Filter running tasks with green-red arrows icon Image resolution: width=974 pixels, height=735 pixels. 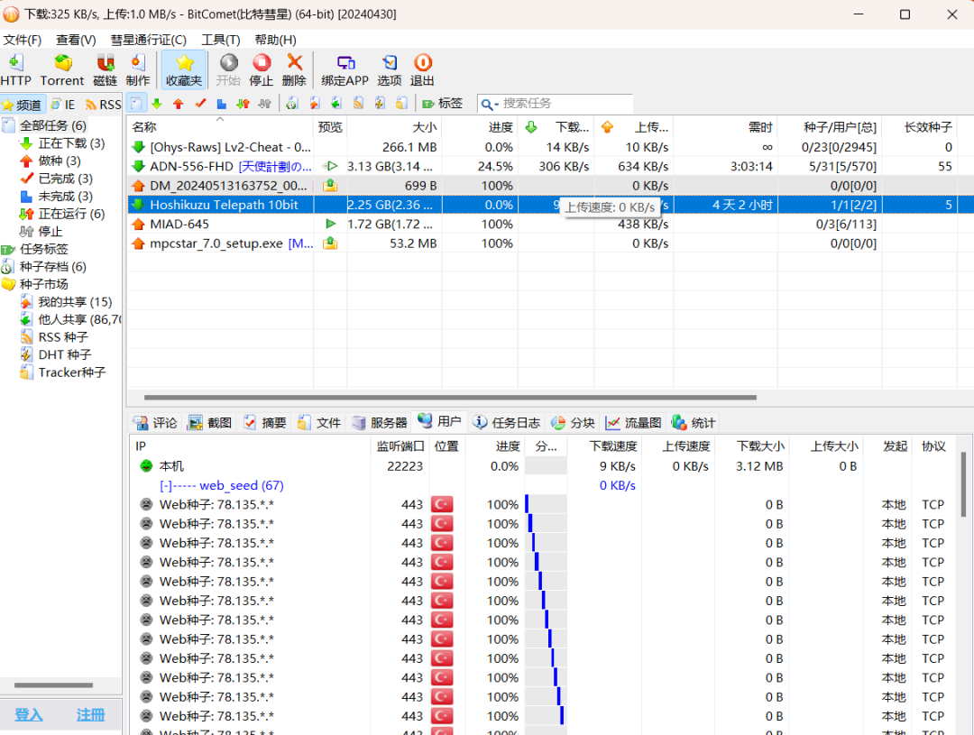pos(243,103)
